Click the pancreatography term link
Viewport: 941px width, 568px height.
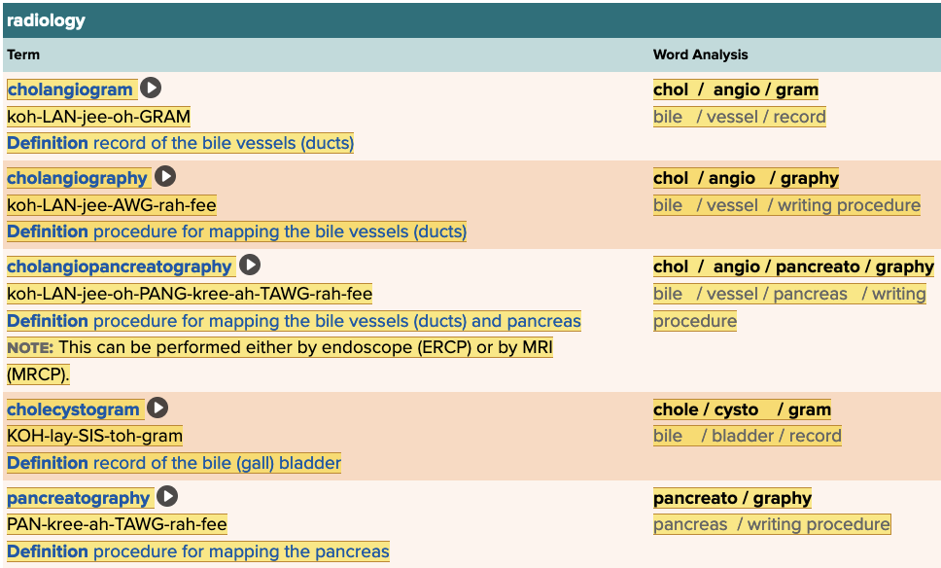(x=79, y=498)
